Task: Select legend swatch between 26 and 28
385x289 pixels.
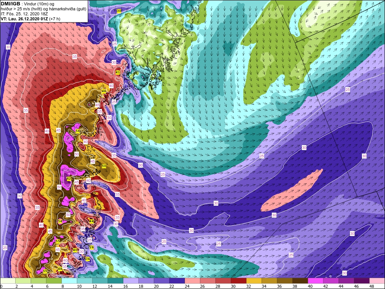Action: pos(208,281)
